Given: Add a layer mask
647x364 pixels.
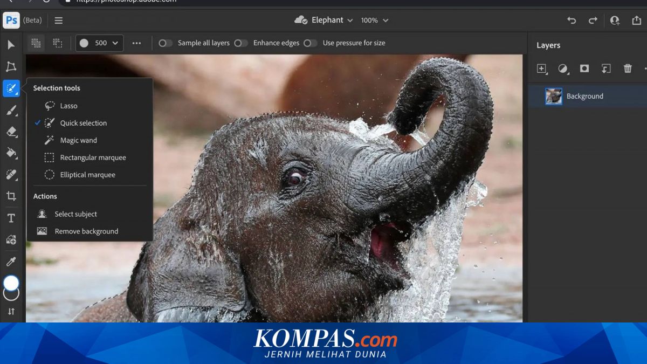Looking at the screenshot, I should (x=584, y=68).
